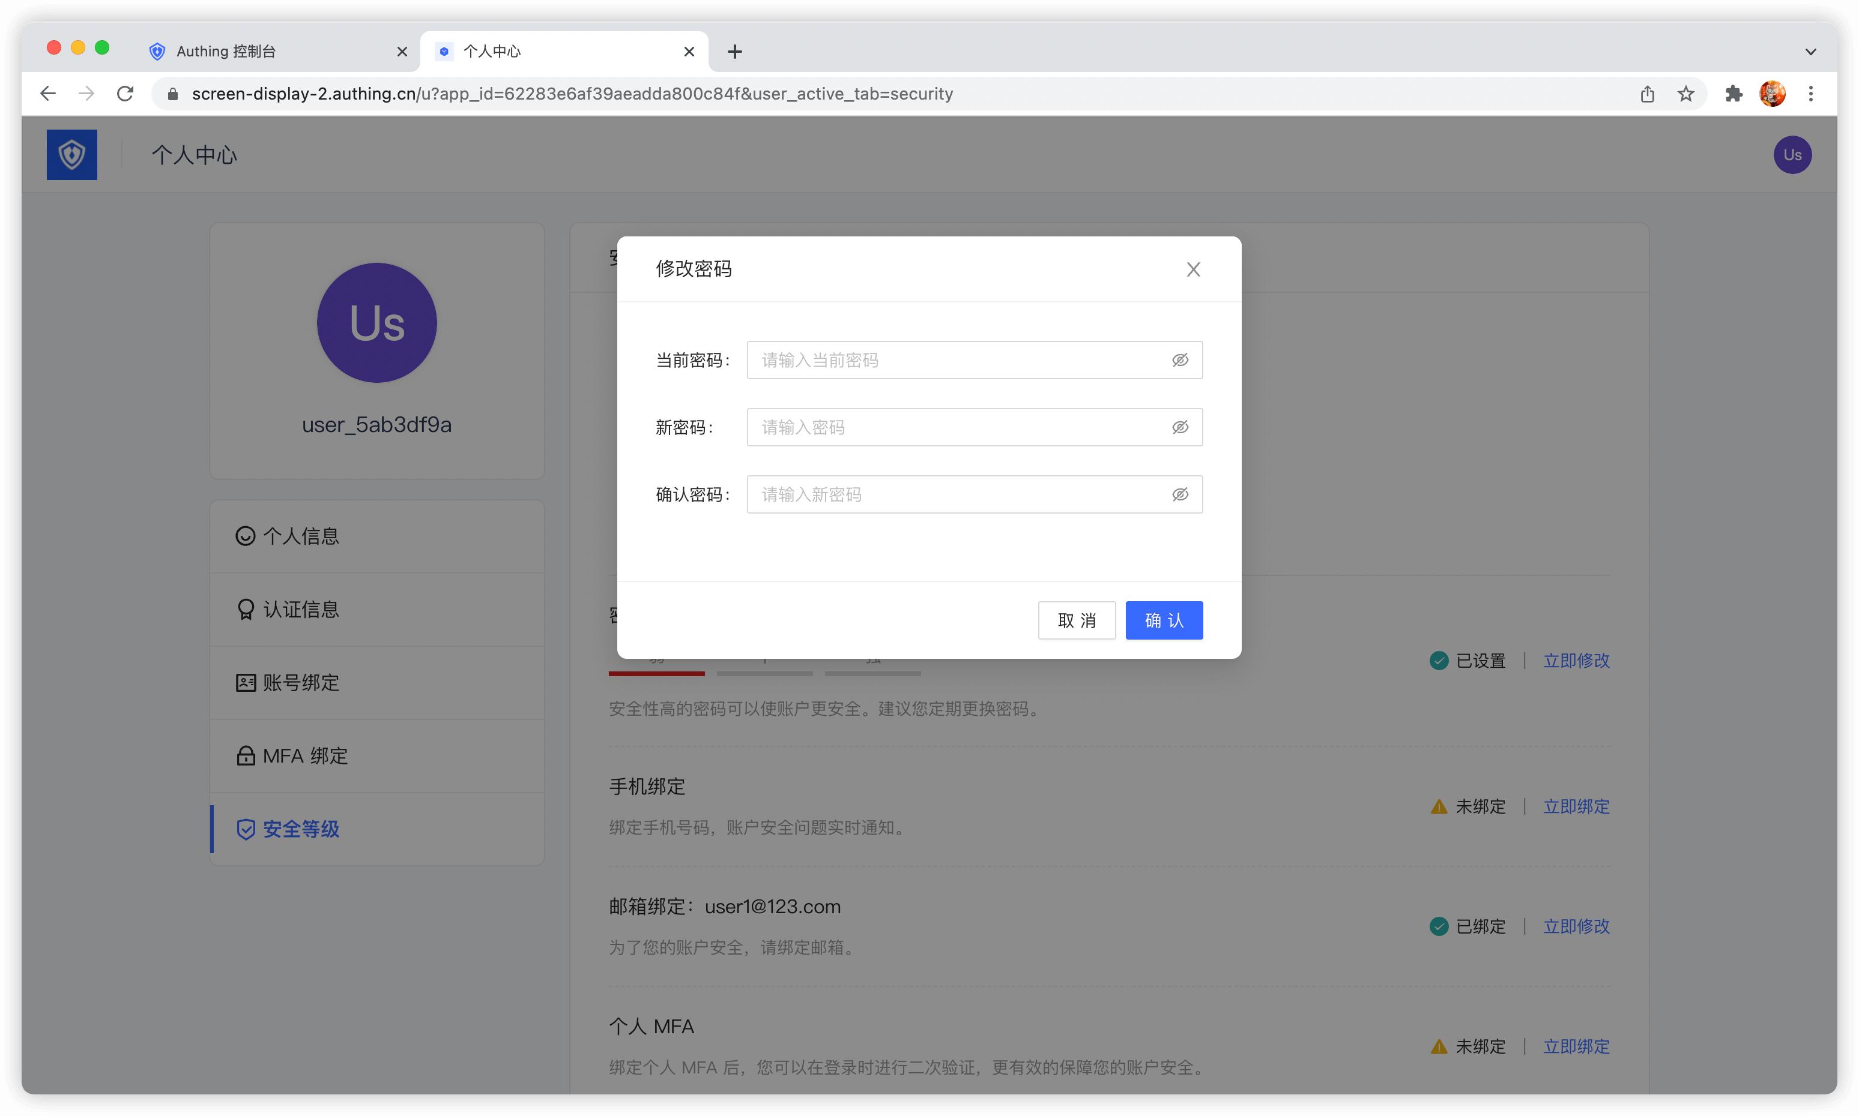
Task: Click the warning icon beside 个人 MFA 未绑定
Action: [1438, 1046]
